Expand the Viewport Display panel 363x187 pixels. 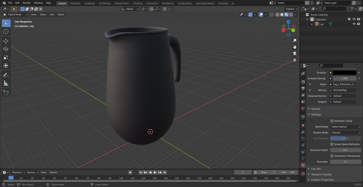pos(321,174)
